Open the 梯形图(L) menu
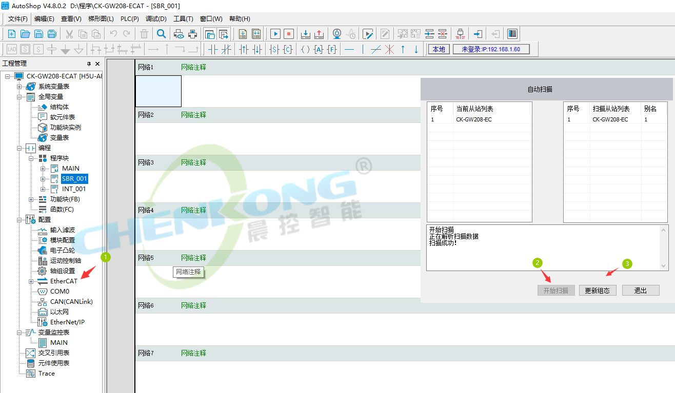 click(101, 19)
